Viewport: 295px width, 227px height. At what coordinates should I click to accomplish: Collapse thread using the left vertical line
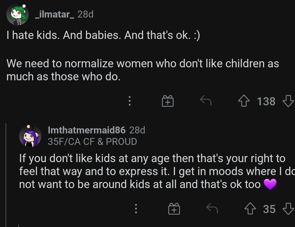tap(6, 175)
